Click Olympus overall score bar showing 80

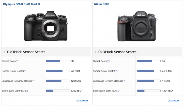(58, 61)
